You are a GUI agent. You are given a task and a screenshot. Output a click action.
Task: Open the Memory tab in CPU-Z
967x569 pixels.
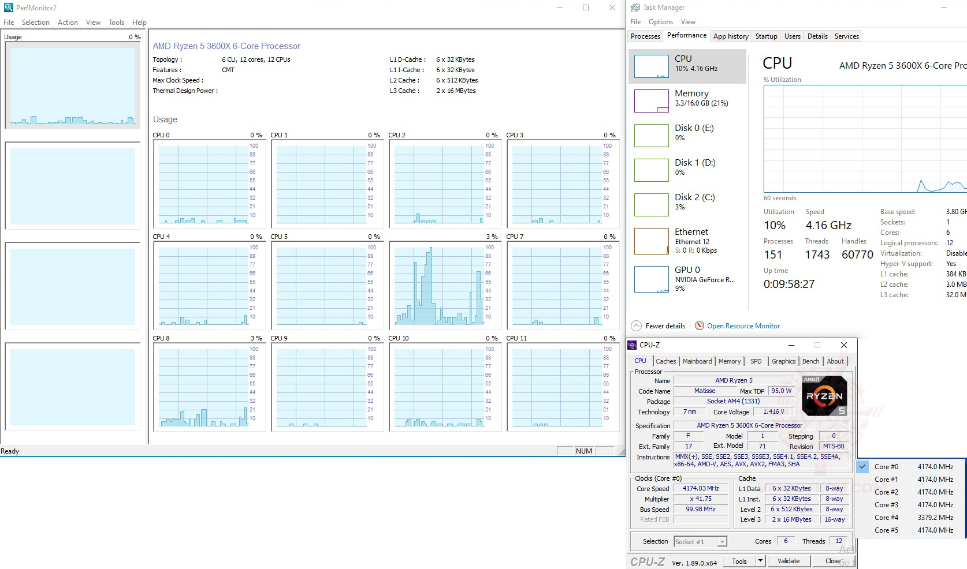[x=730, y=361]
